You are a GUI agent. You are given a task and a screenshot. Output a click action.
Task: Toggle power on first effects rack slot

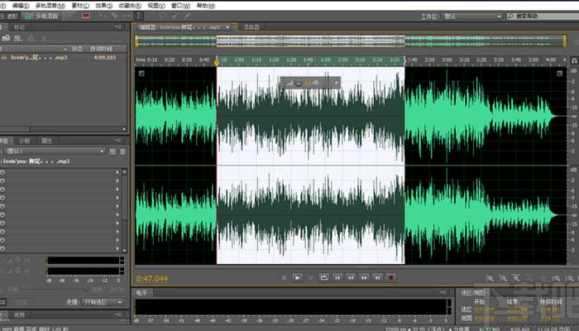[3, 171]
